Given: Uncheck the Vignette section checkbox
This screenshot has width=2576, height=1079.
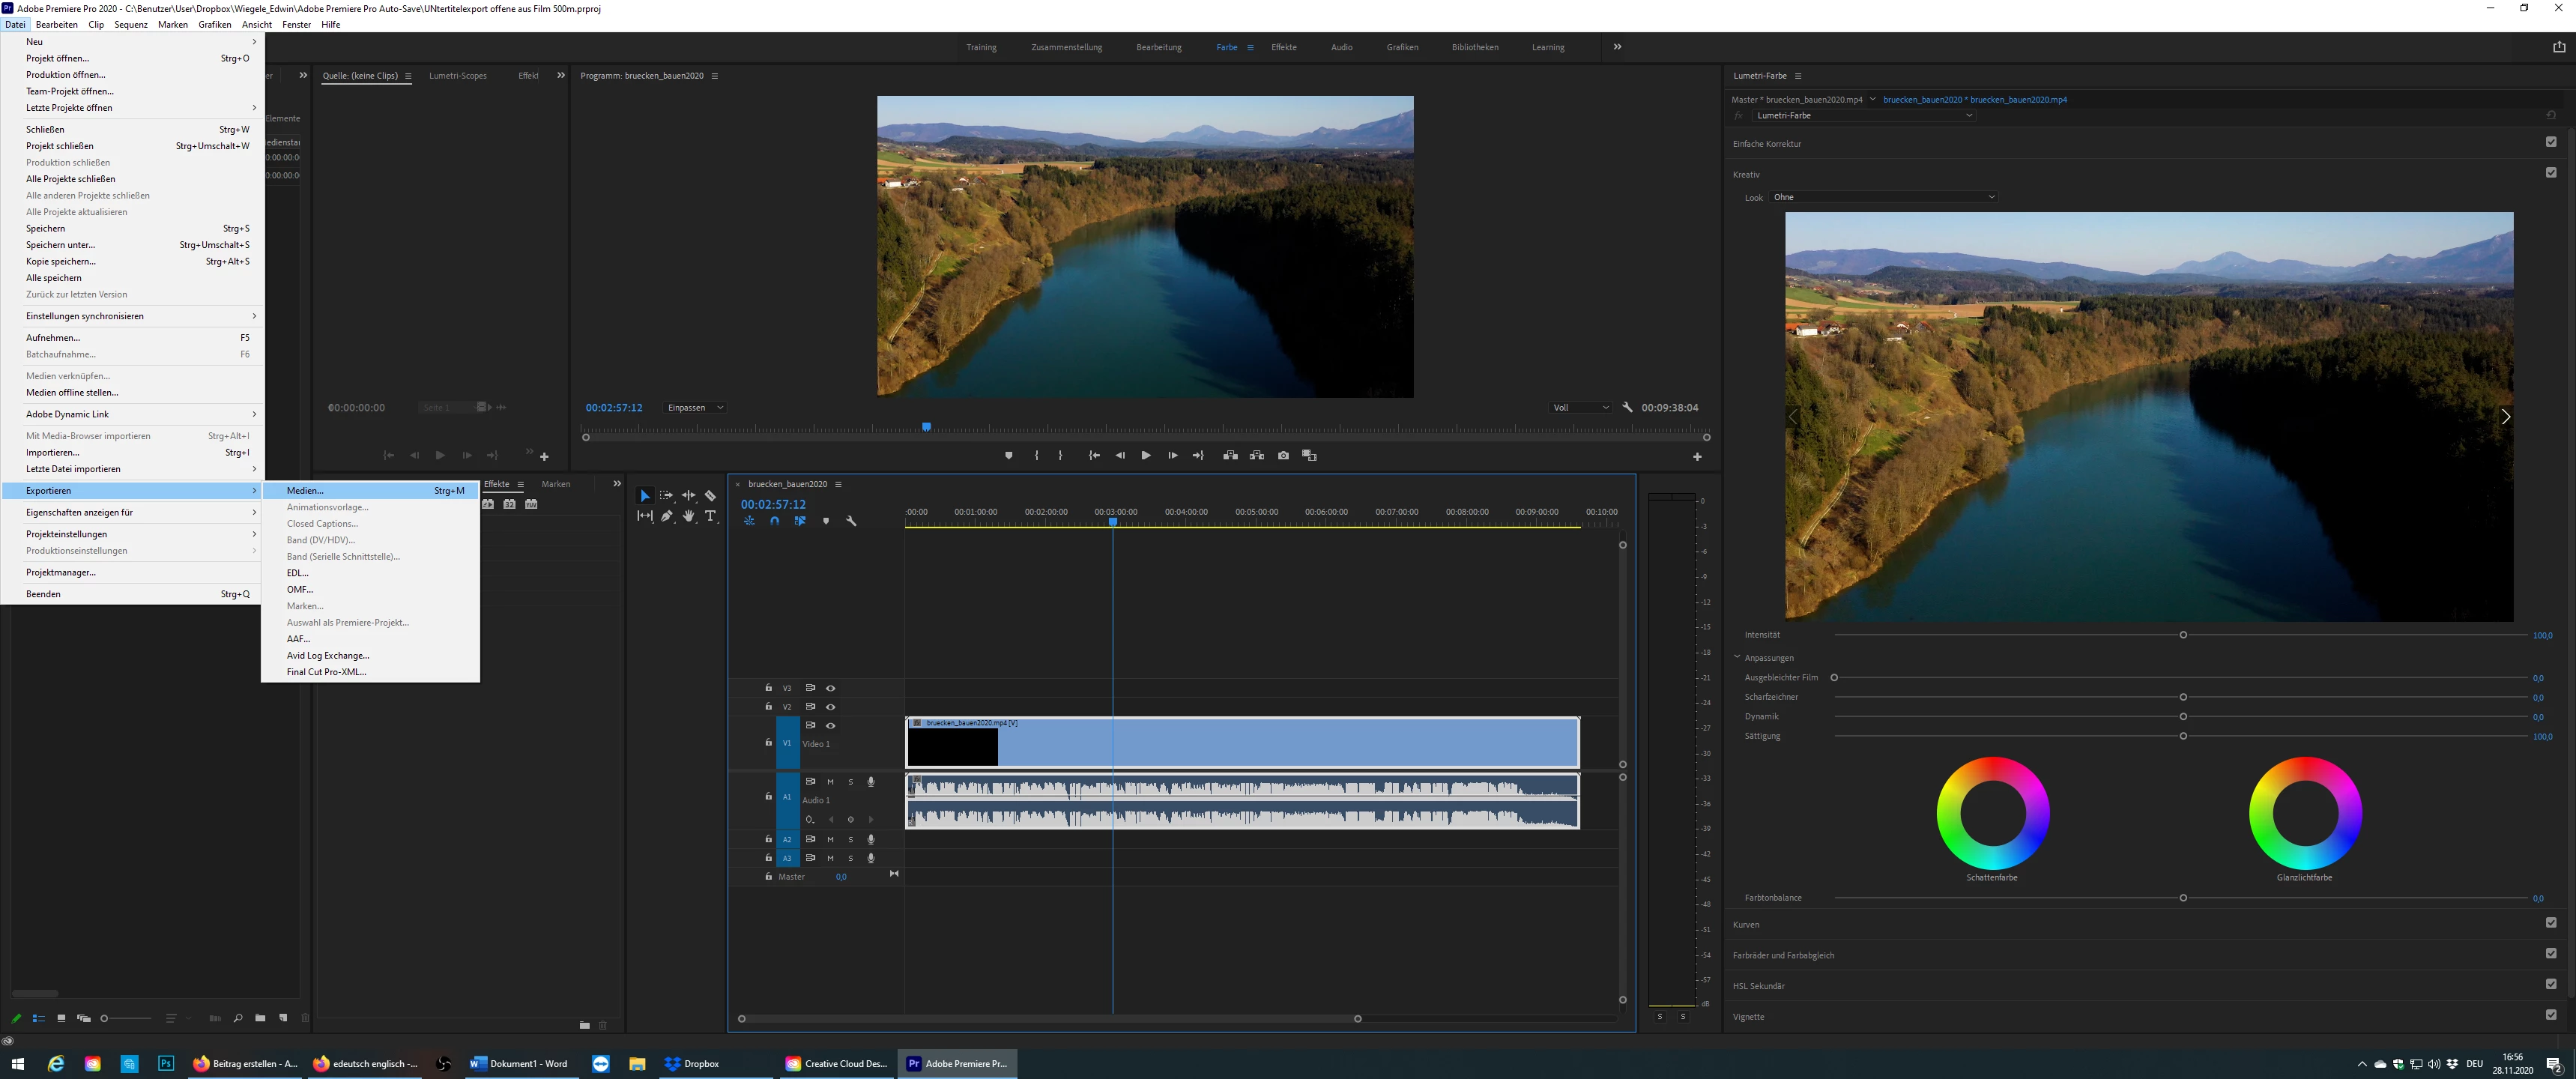Looking at the screenshot, I should (2550, 1015).
